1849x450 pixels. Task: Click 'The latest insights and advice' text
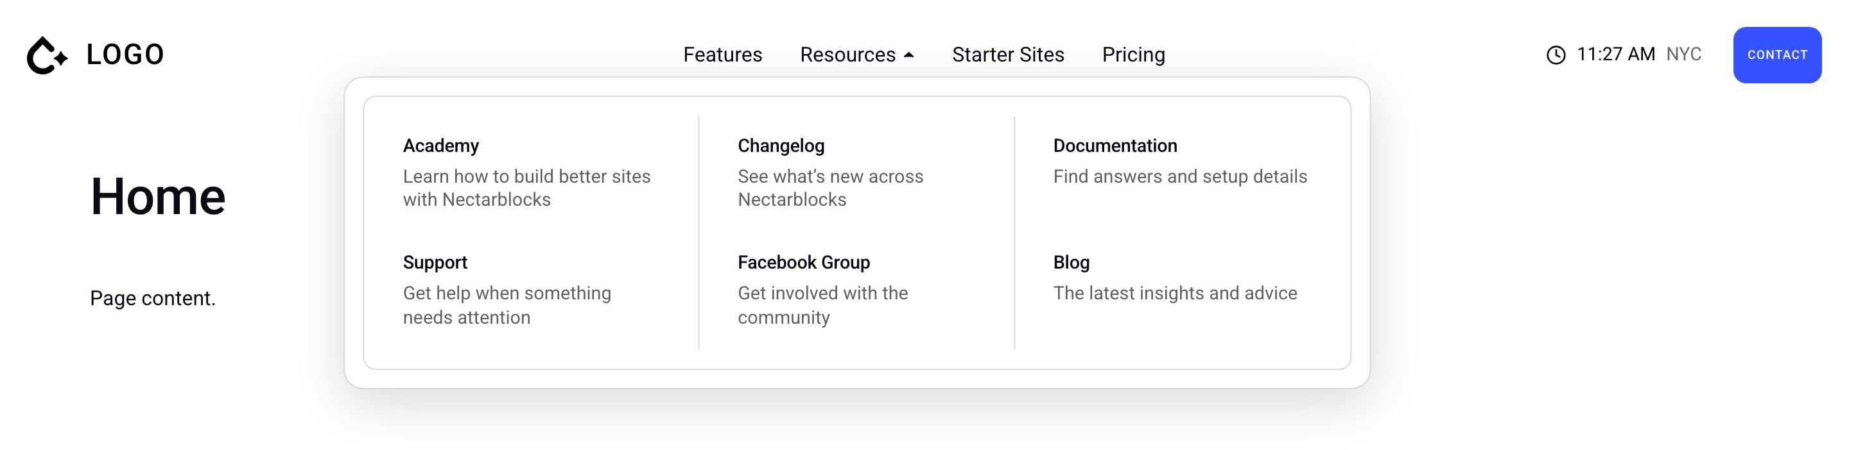point(1175,293)
